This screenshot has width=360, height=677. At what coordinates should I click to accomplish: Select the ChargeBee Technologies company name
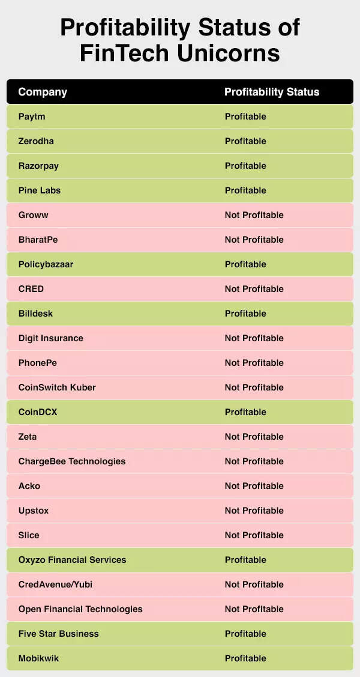point(72,461)
